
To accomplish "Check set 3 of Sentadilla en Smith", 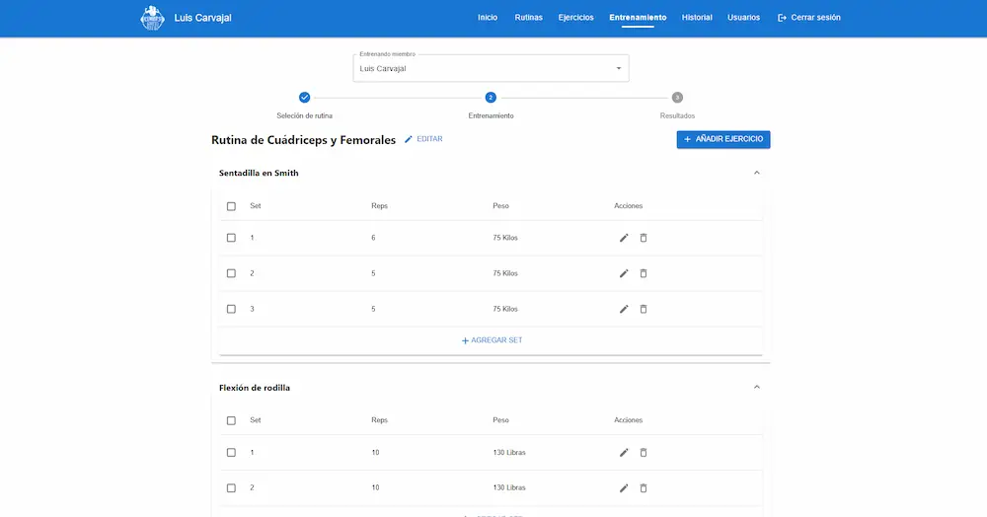I will click(x=231, y=309).
